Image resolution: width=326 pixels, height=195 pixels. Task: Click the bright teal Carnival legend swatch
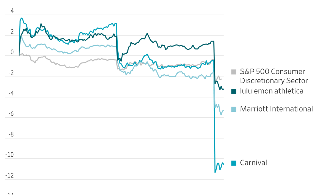[x=234, y=163]
